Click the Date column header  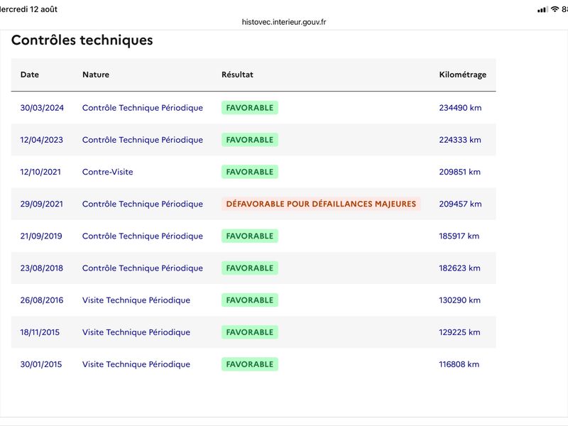coord(30,75)
